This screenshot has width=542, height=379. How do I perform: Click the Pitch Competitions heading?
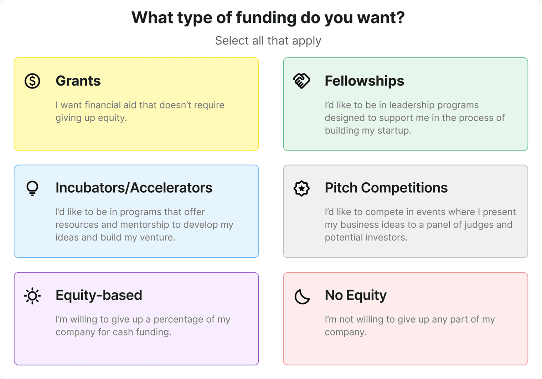[x=386, y=188]
